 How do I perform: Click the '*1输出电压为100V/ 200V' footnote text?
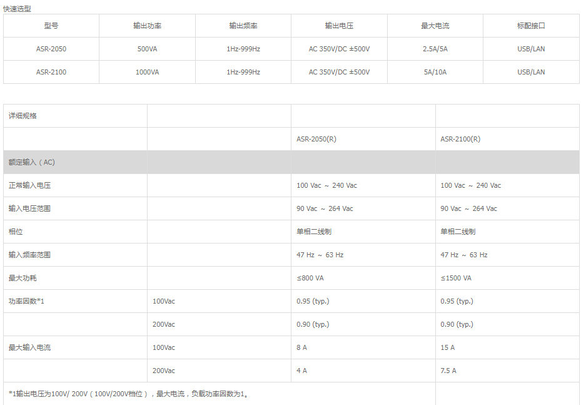128,394
